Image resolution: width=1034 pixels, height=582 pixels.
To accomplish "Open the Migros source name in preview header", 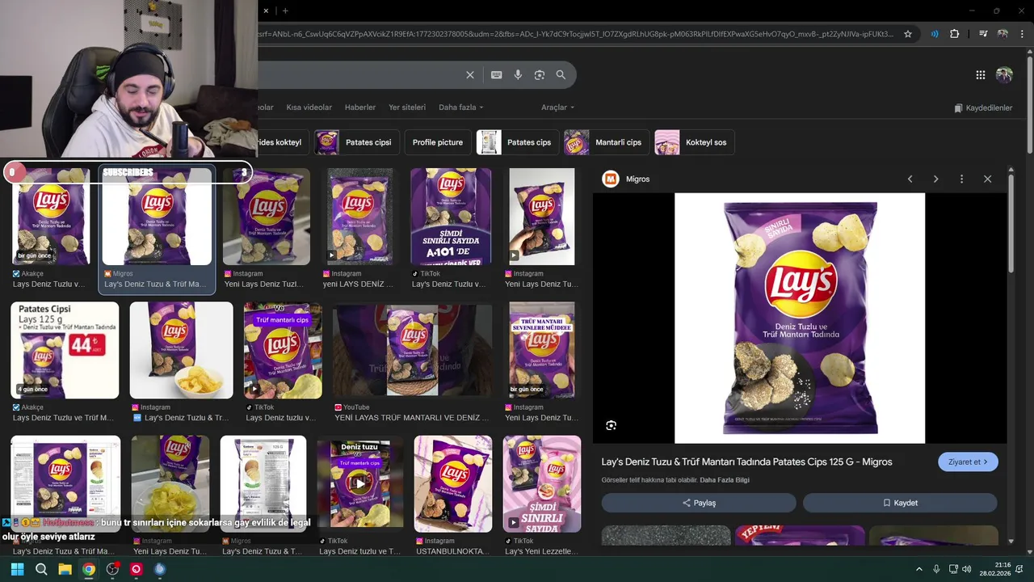I will point(637,179).
